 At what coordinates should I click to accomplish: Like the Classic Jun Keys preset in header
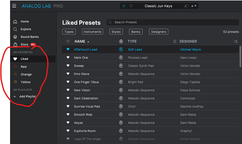pos(131,6)
